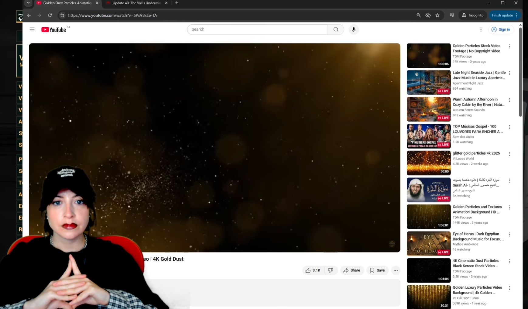The width and height of the screenshot is (528, 309).
Task: Open options for Surah Al- live stream
Action: [x=510, y=180]
